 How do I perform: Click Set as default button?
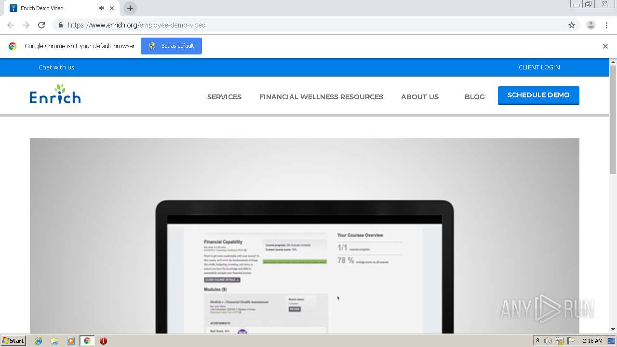(x=171, y=46)
